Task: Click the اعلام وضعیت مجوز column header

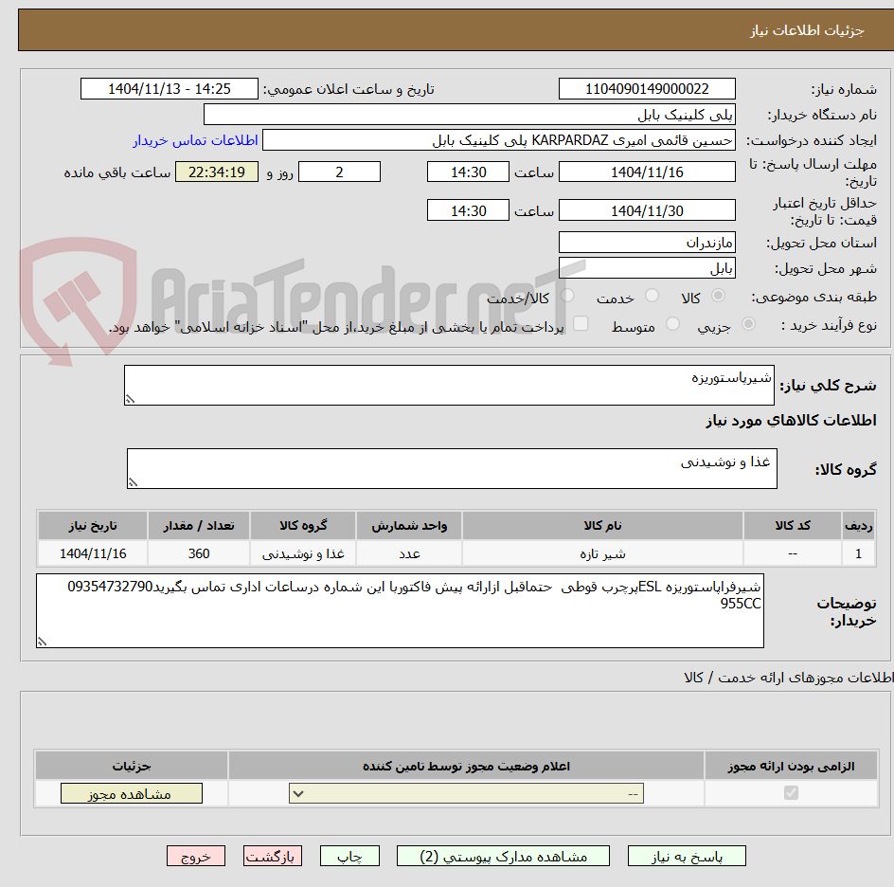Action: [466, 766]
